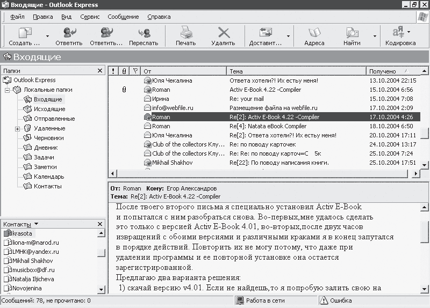Screen dimensions: 430x308
Task: Select the Черновики folder in tree
Action: pyautogui.click(x=48, y=138)
